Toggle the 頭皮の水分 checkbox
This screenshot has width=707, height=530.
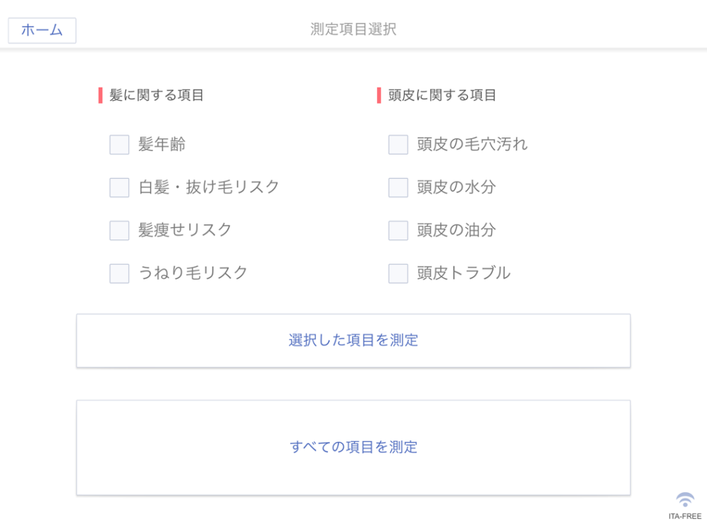click(398, 188)
